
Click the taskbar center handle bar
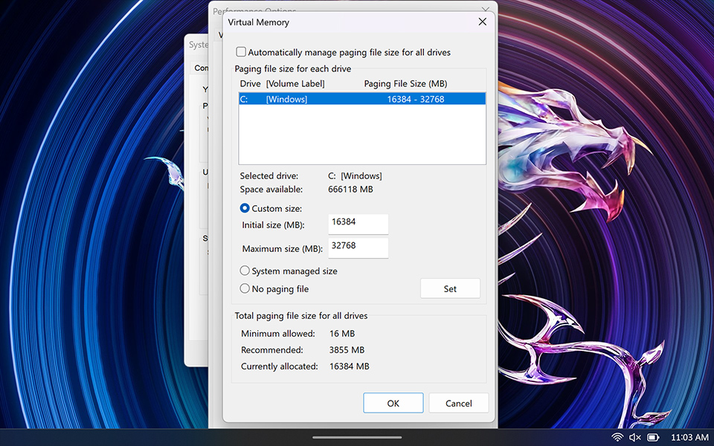(357, 437)
